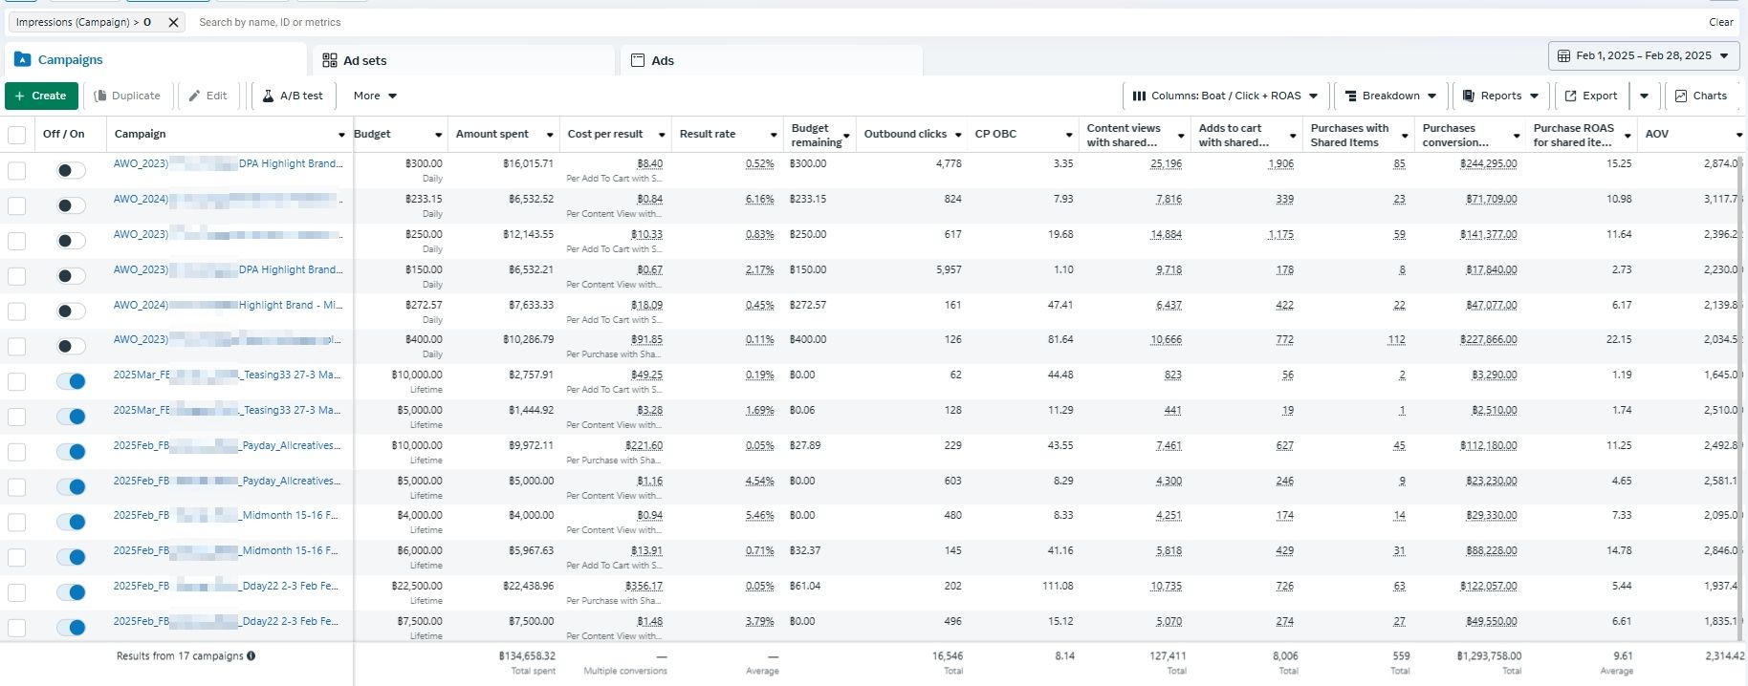The height and width of the screenshot is (686, 1748).
Task: Click the Export icon button
Action: pyautogui.click(x=1570, y=96)
